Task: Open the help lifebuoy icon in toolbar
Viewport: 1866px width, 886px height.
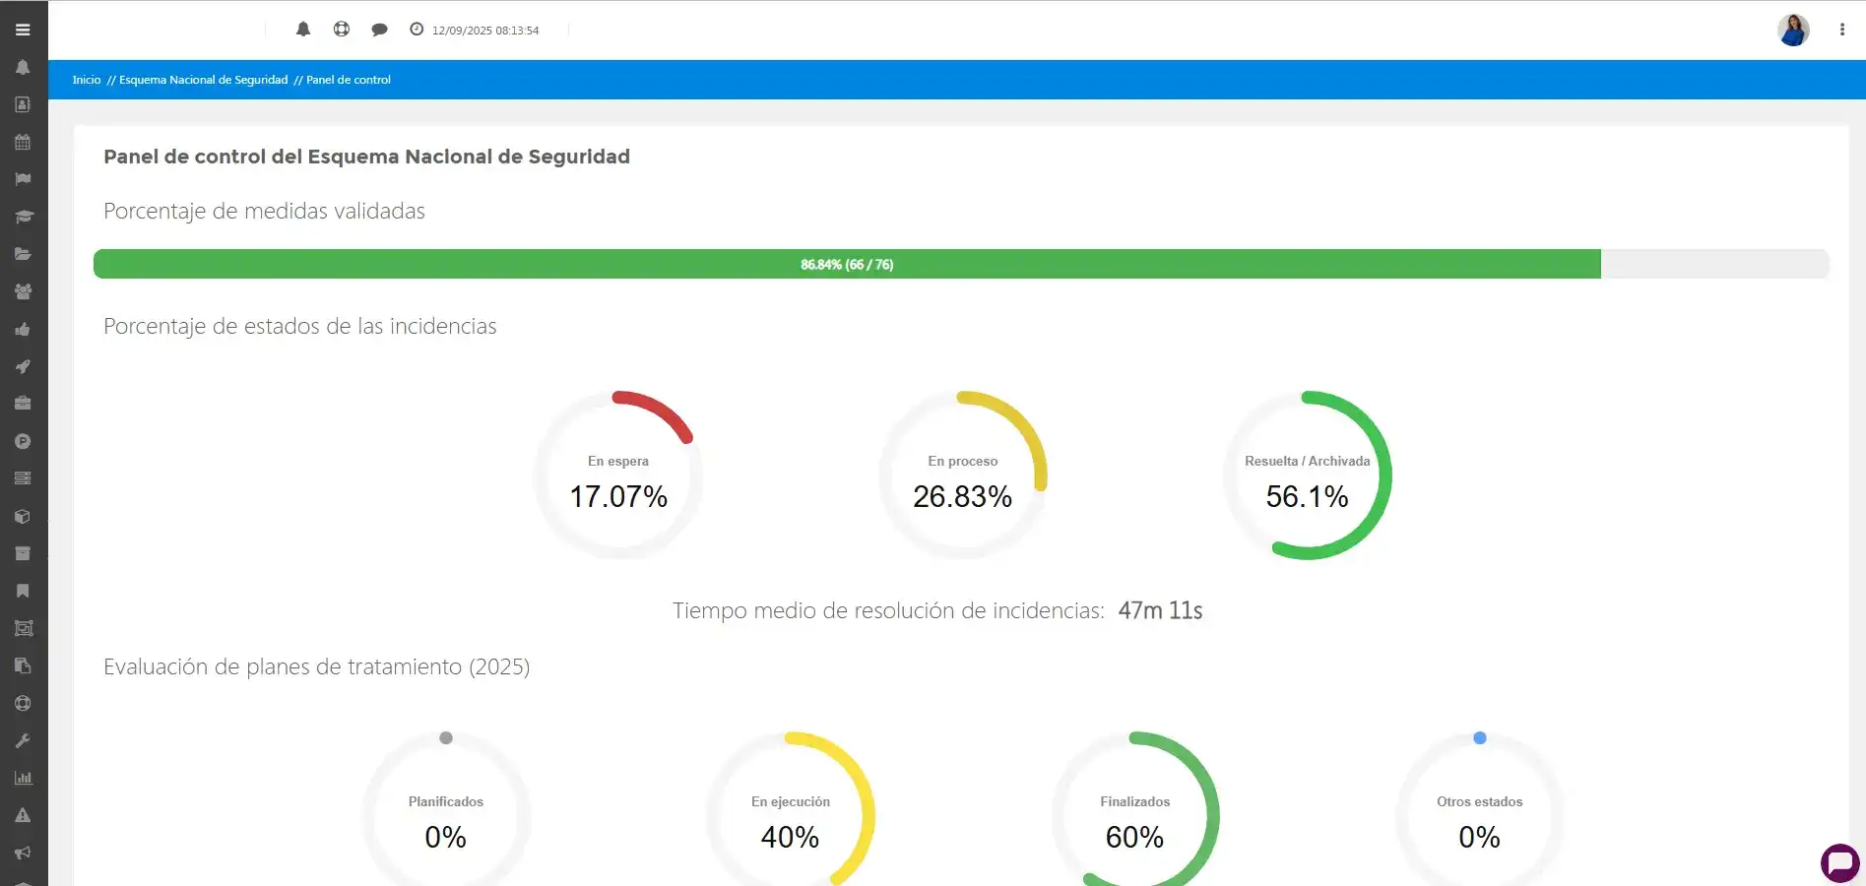Action: [341, 29]
